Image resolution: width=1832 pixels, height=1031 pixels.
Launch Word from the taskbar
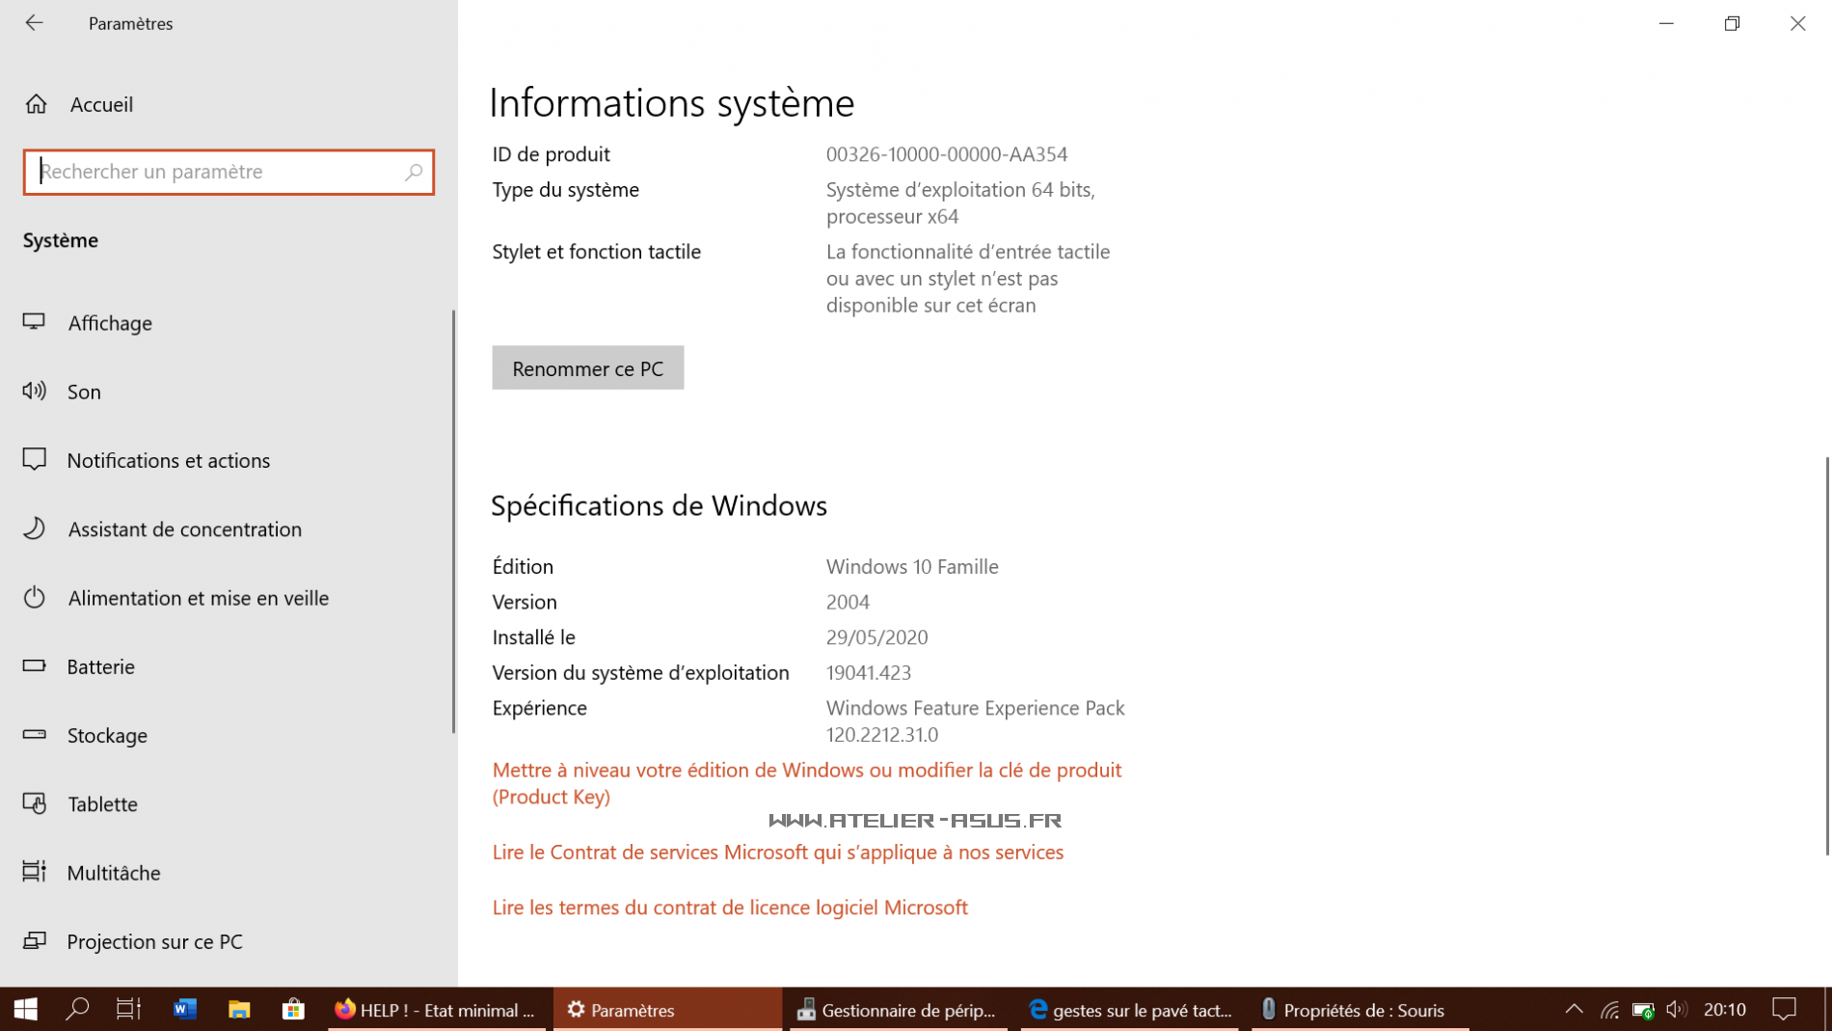click(x=184, y=1010)
